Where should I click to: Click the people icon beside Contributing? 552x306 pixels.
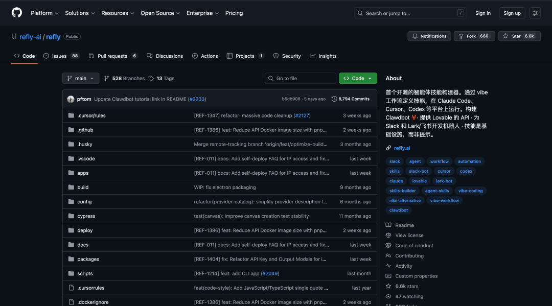click(x=388, y=256)
